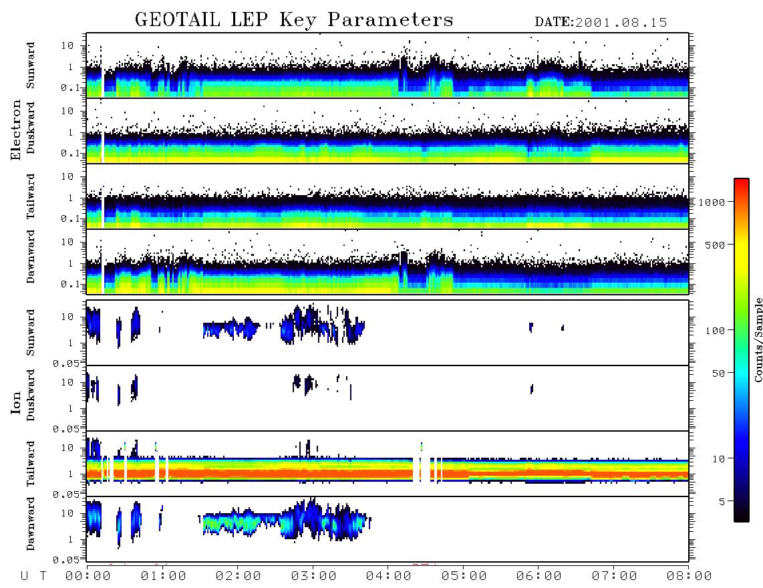Click the Ion Dawnward panel label
The width and height of the screenshot is (763, 588).
(x=31, y=524)
